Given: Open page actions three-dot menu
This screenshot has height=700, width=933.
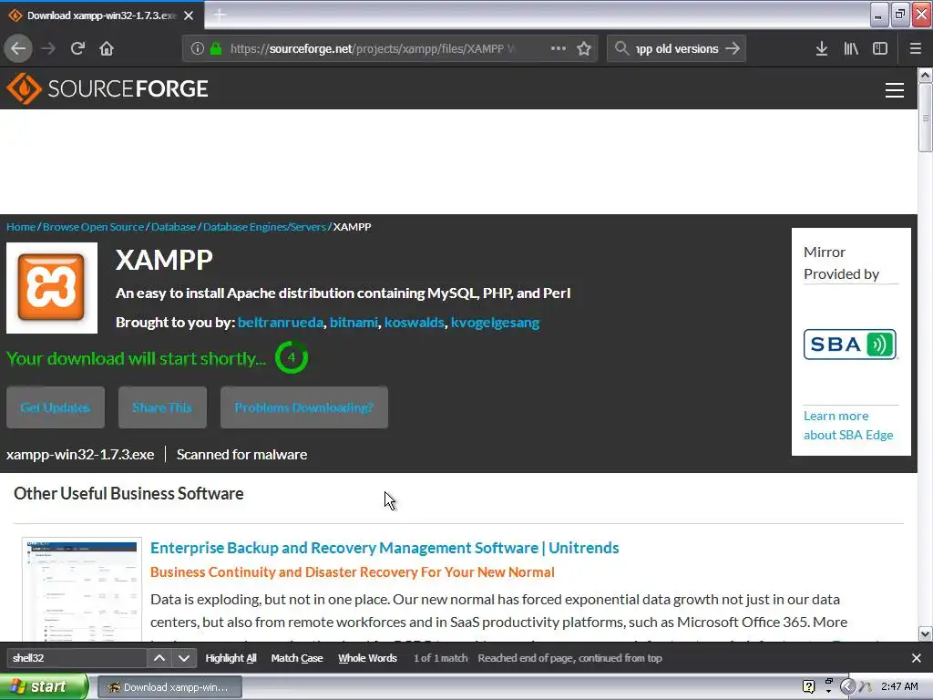Looking at the screenshot, I should pos(559,48).
